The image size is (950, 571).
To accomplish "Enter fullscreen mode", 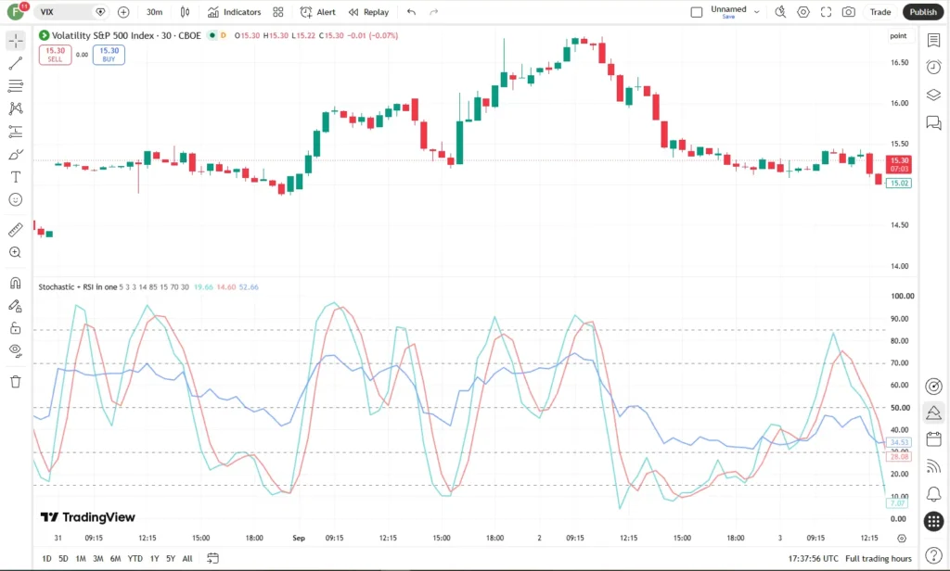I will click(826, 11).
